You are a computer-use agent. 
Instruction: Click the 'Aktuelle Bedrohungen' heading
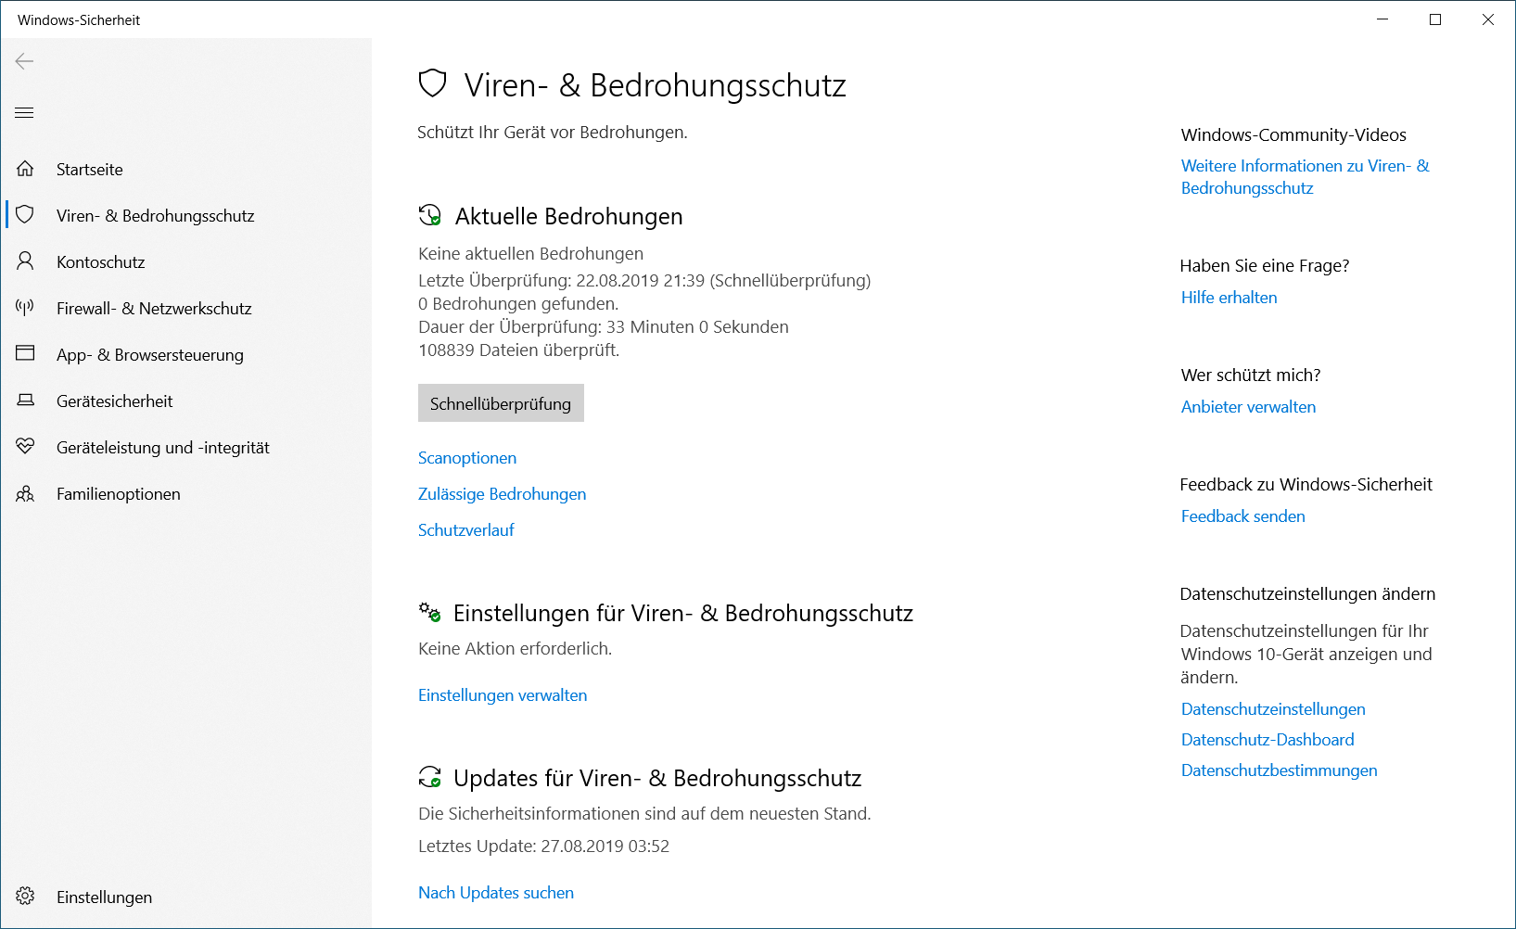point(568,216)
